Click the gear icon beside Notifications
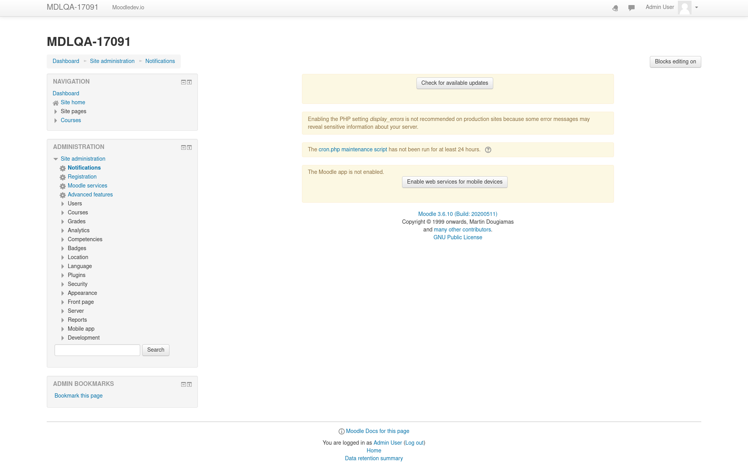 (x=63, y=168)
